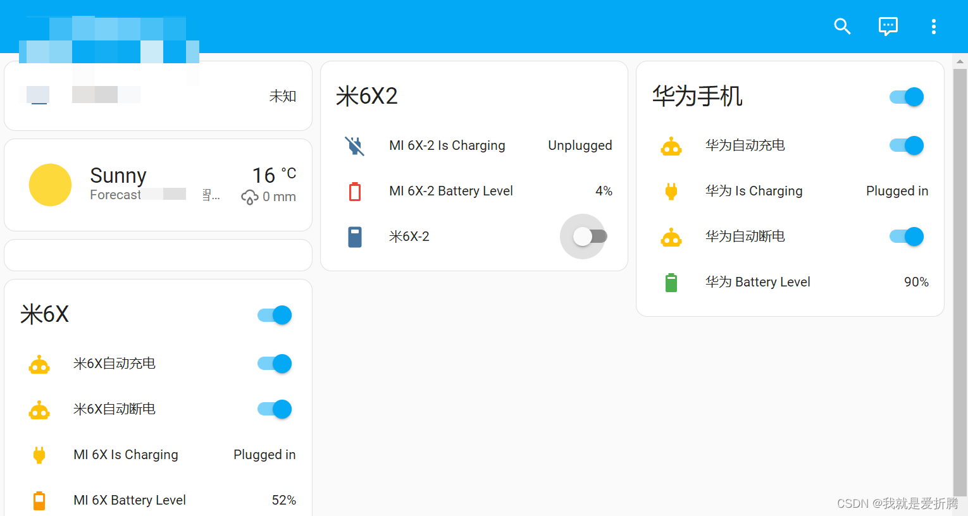Click the robot icon for 米6X自动充电
968x516 pixels.
coord(39,364)
